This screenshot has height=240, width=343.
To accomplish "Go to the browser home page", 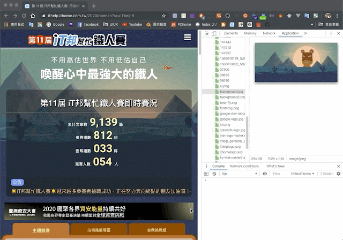I will coord(33,16).
